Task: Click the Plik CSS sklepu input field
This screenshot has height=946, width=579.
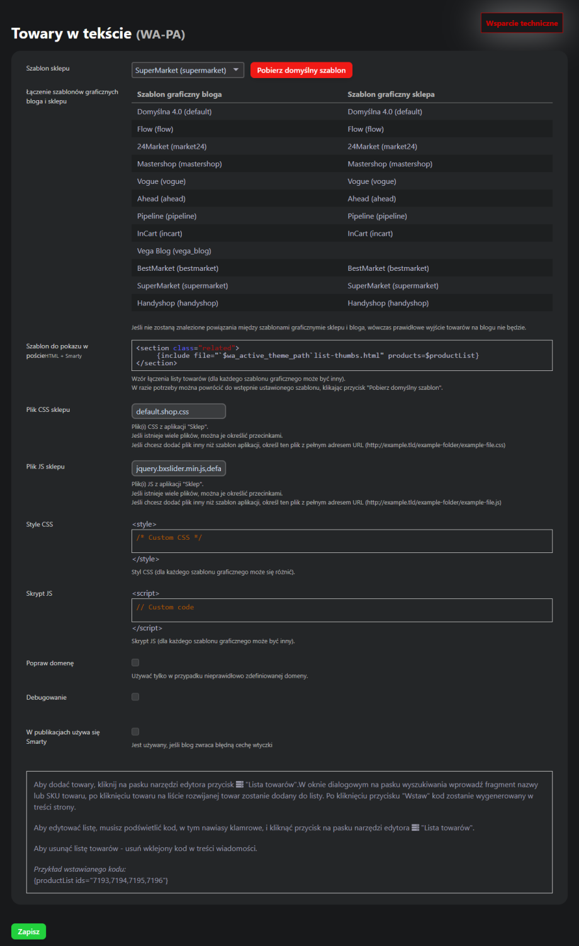Action: pos(179,411)
